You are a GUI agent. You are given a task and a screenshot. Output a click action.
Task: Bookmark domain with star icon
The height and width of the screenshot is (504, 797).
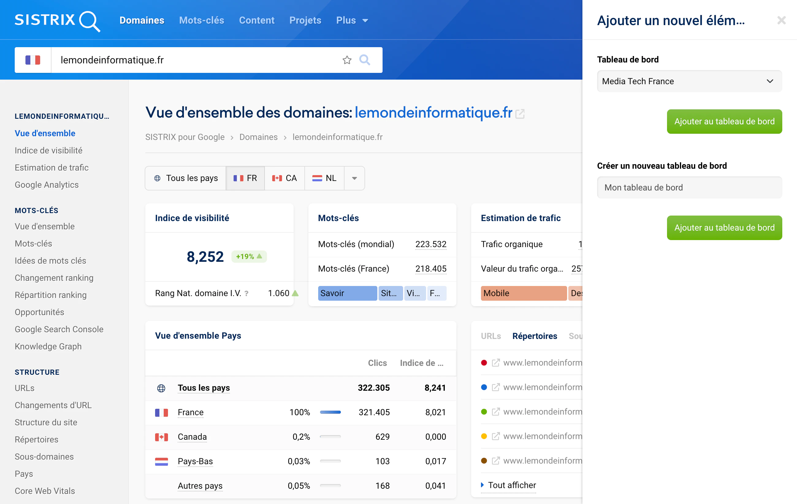tap(347, 60)
